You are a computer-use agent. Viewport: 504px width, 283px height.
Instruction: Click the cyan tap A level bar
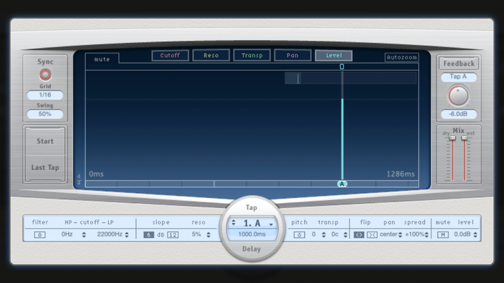[x=342, y=139]
